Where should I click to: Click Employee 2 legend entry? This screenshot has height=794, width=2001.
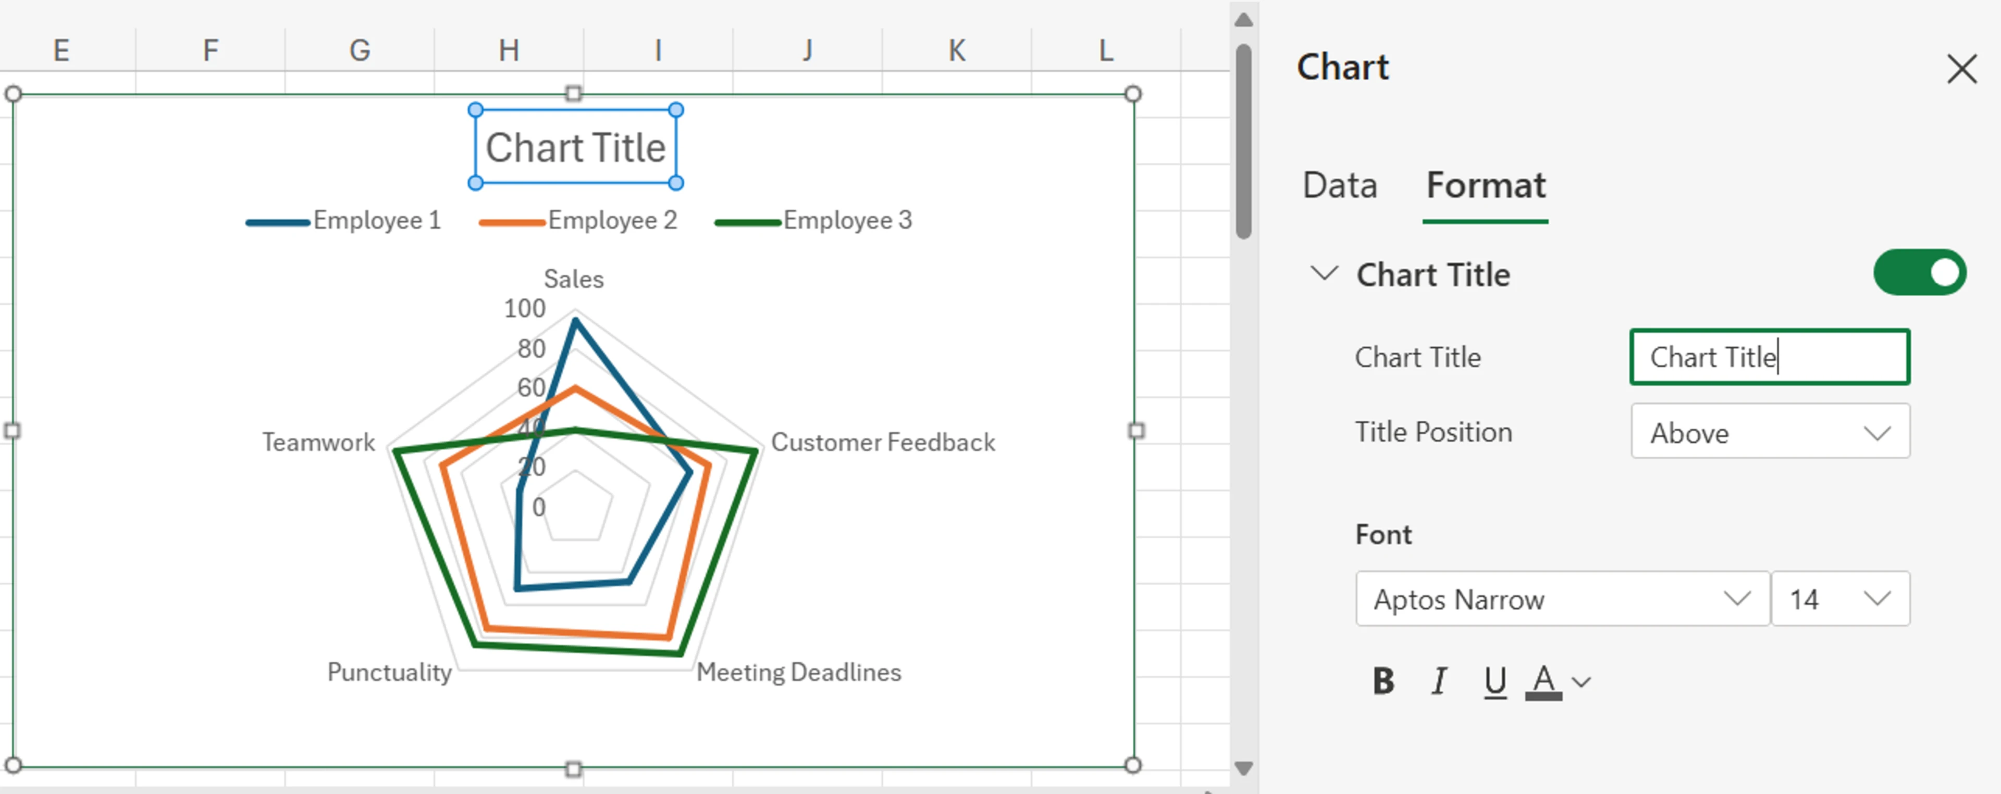pyautogui.click(x=578, y=220)
